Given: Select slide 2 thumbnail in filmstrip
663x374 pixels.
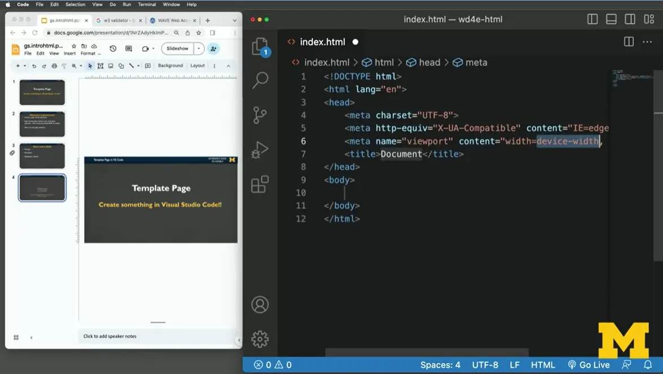Looking at the screenshot, I should click(42, 124).
